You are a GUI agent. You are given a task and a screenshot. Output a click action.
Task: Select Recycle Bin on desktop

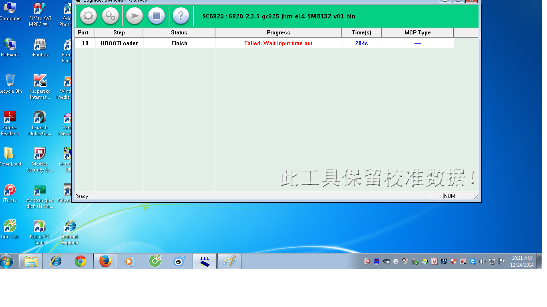[10, 84]
